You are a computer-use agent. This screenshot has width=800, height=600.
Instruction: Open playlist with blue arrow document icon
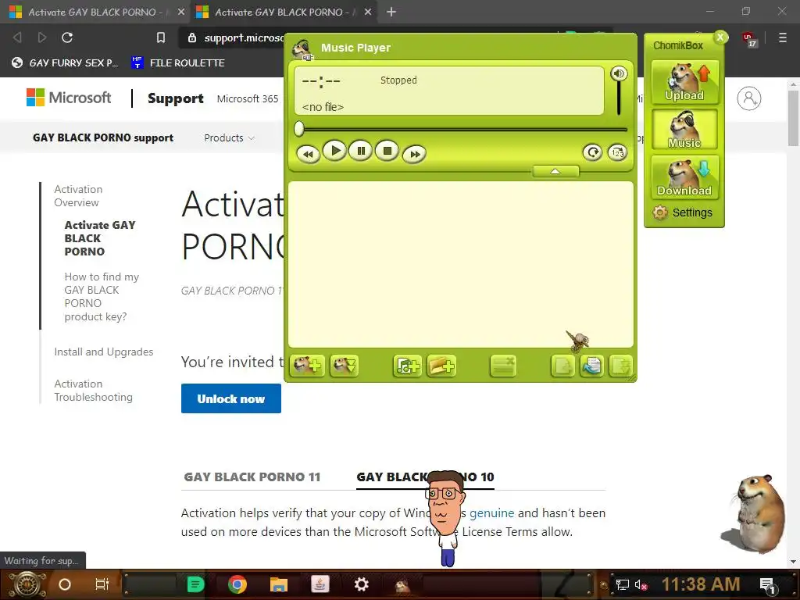592,366
